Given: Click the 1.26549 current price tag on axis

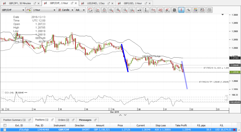Looking at the screenshot, I should (235, 72).
